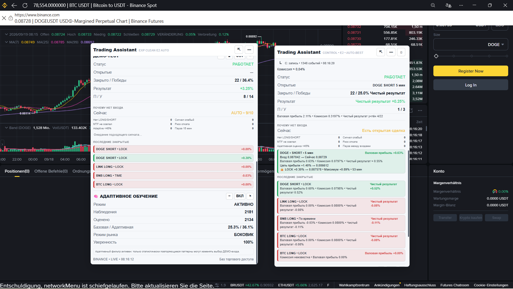Screen dimensions: 513x289
Task: Open the popout icon above the Zeit column
Action: (411, 111)
